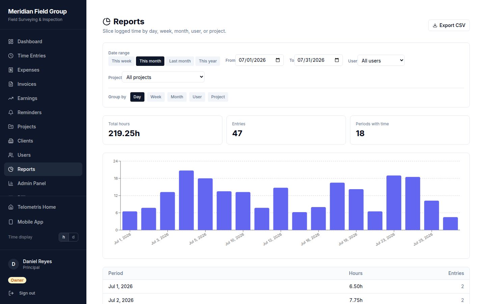Click the Export CSV button
486x304 pixels.
tap(449, 25)
